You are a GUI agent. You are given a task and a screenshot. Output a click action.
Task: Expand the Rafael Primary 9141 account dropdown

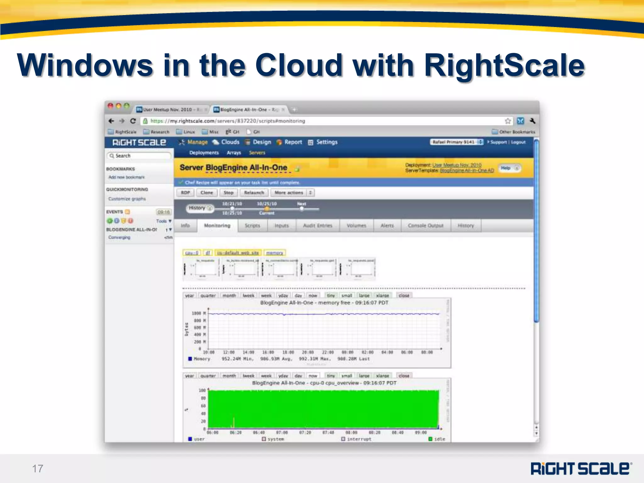pyautogui.click(x=457, y=142)
